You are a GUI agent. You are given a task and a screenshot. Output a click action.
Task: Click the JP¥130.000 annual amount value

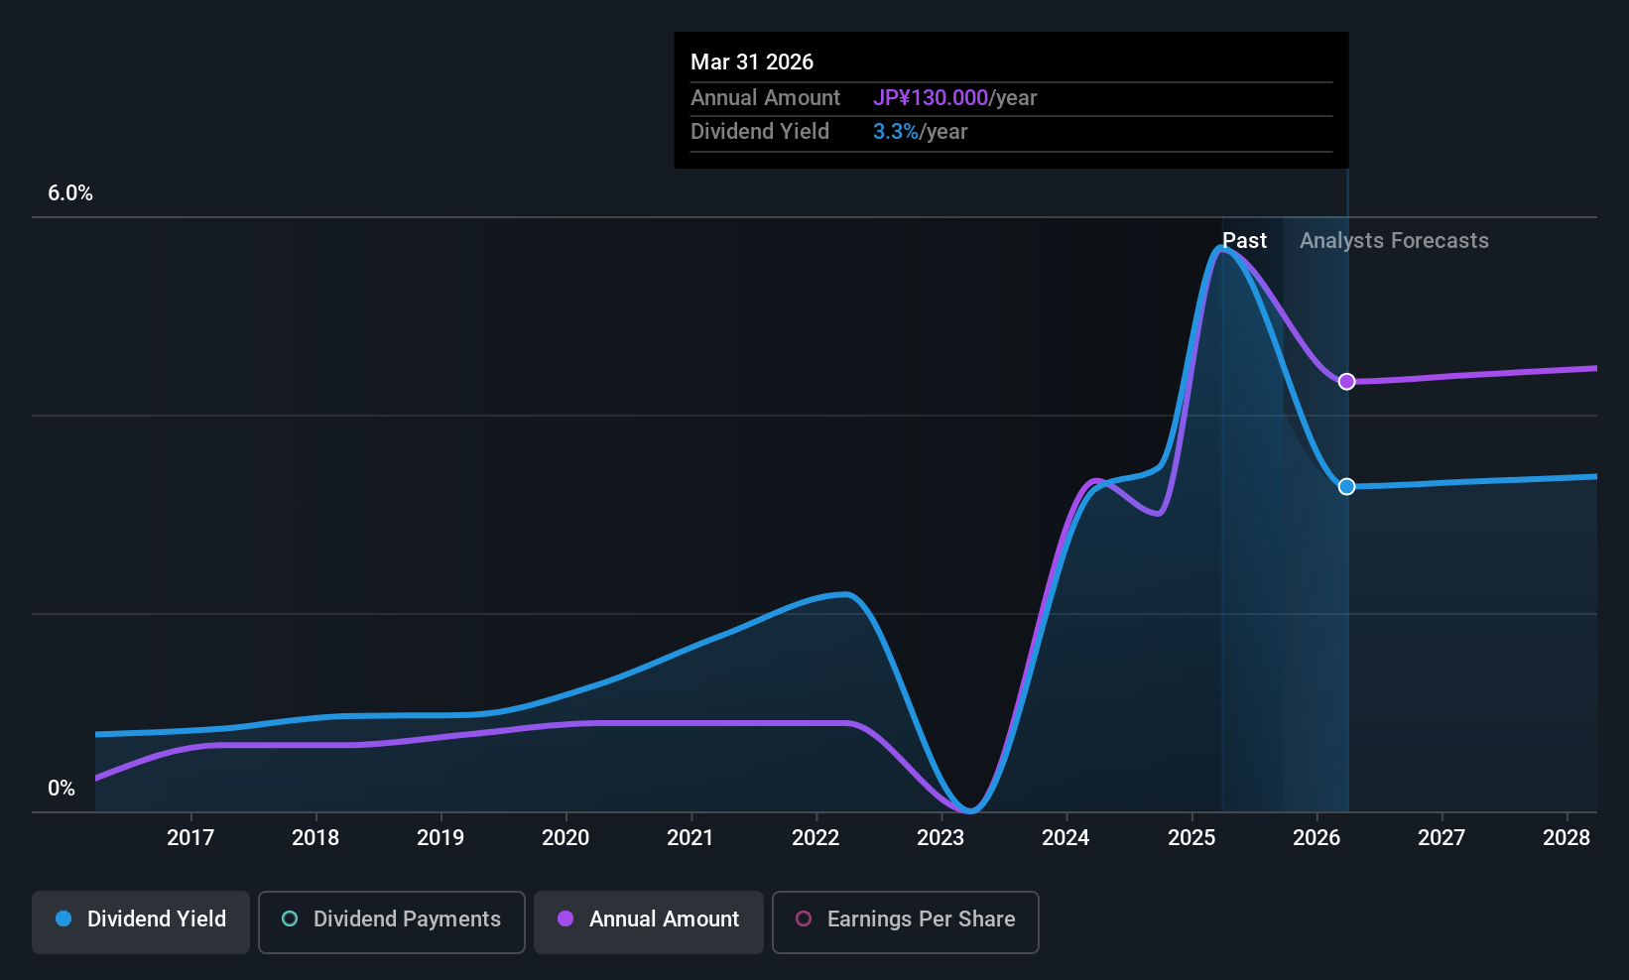tap(930, 98)
